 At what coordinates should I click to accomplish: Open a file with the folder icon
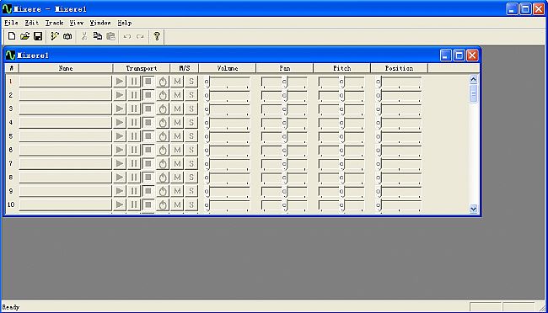(24, 36)
